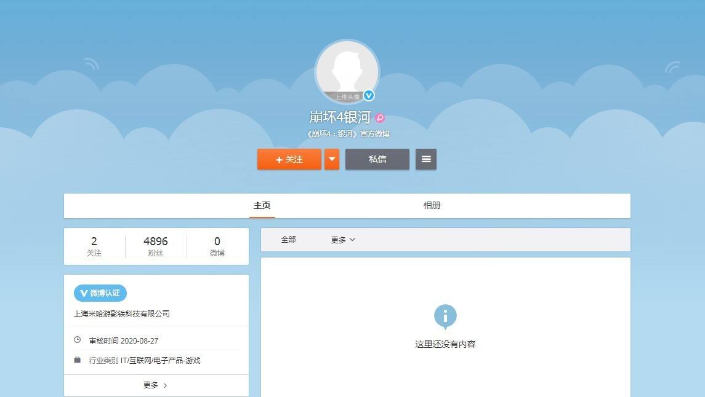Click the blue verified V badge on avatar
The height and width of the screenshot is (397, 705).
tap(369, 95)
